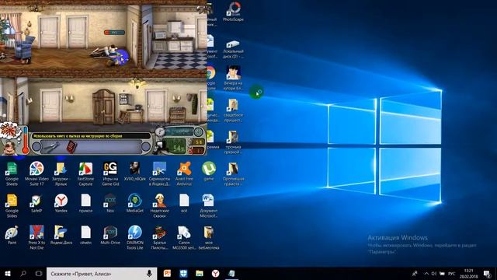Launch FastStone Capture from desktop
The image size is (497, 280).
pos(85,173)
